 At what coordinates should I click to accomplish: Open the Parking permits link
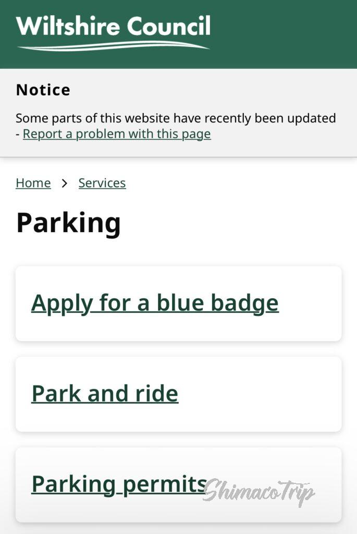click(119, 484)
